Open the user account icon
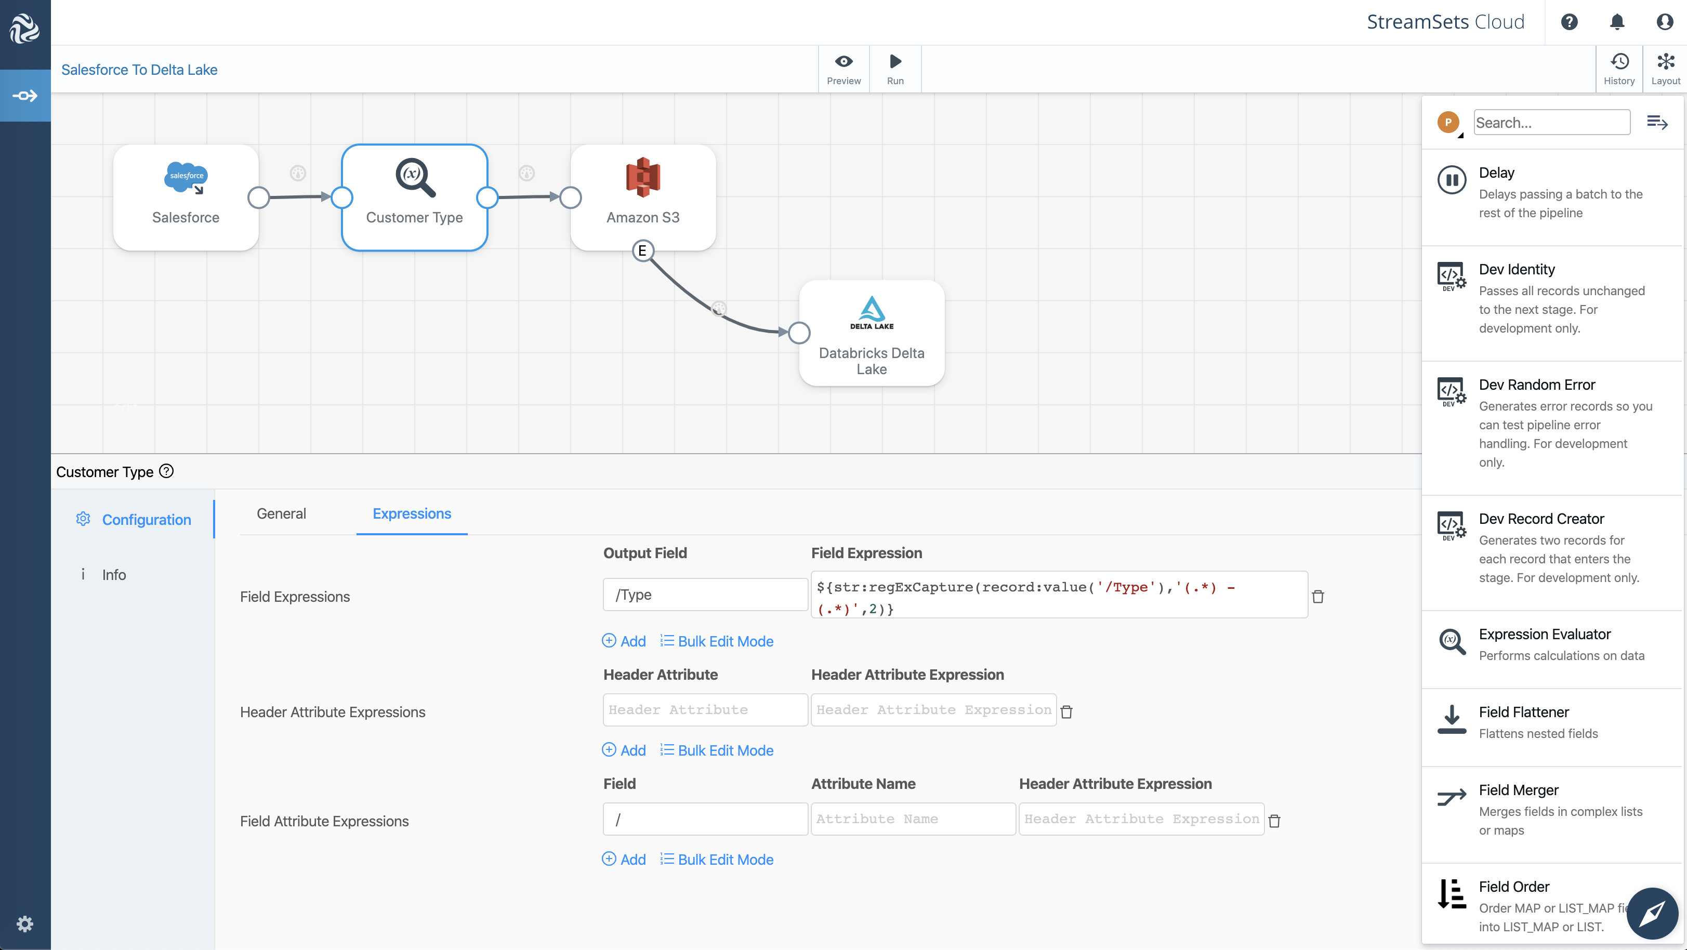Image resolution: width=1687 pixels, height=950 pixels. coord(1665,22)
